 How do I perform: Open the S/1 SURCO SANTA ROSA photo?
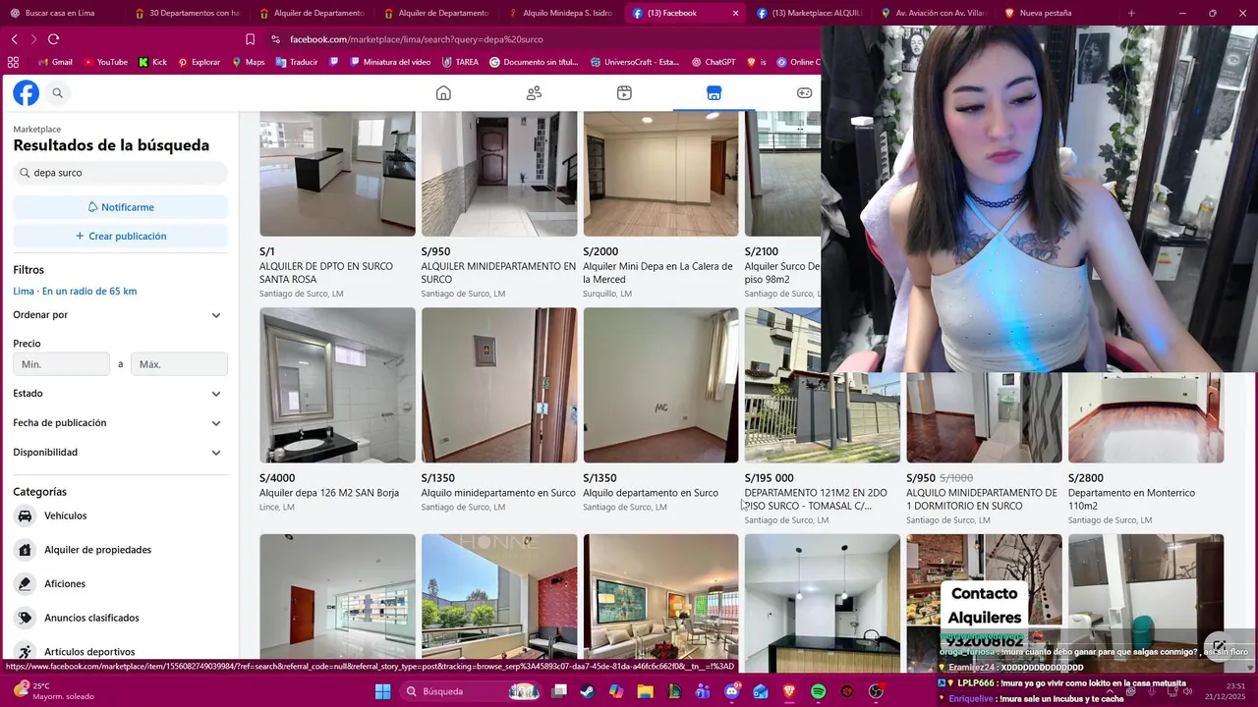(x=337, y=174)
